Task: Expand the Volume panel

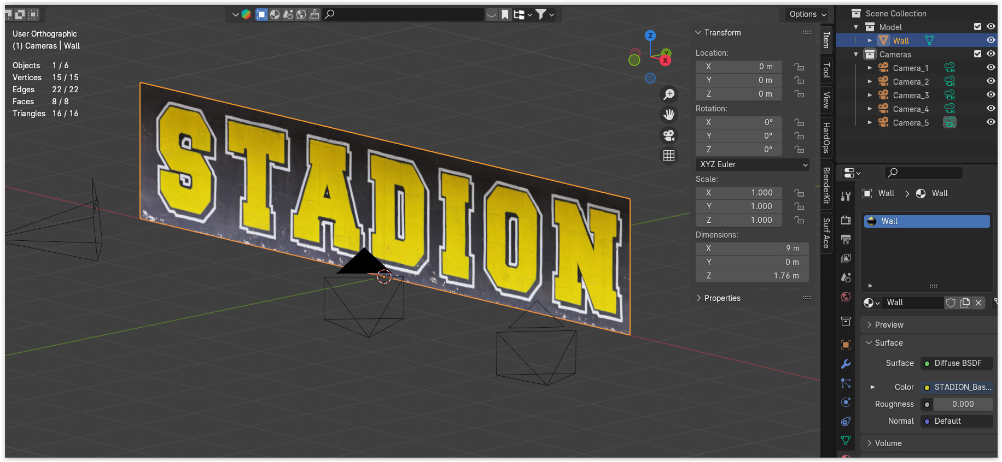Action: click(869, 443)
